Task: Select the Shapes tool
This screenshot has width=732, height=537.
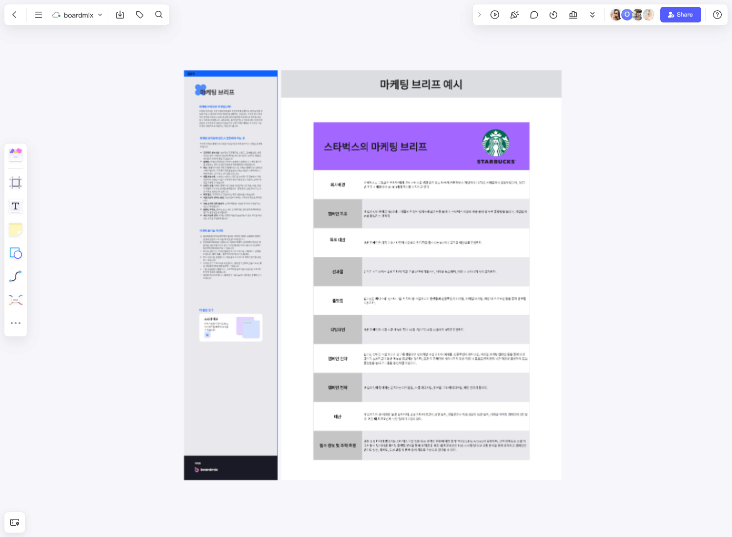Action: click(16, 253)
